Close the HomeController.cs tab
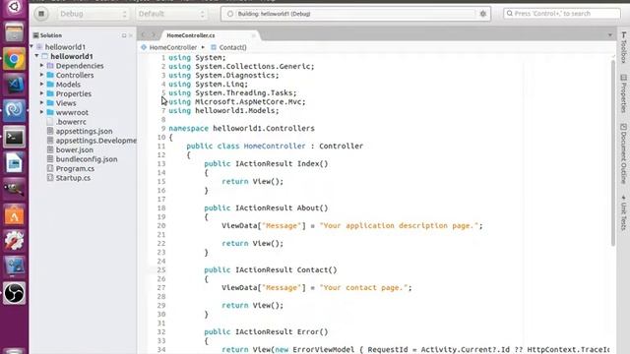This screenshot has height=354, width=630. point(254,35)
